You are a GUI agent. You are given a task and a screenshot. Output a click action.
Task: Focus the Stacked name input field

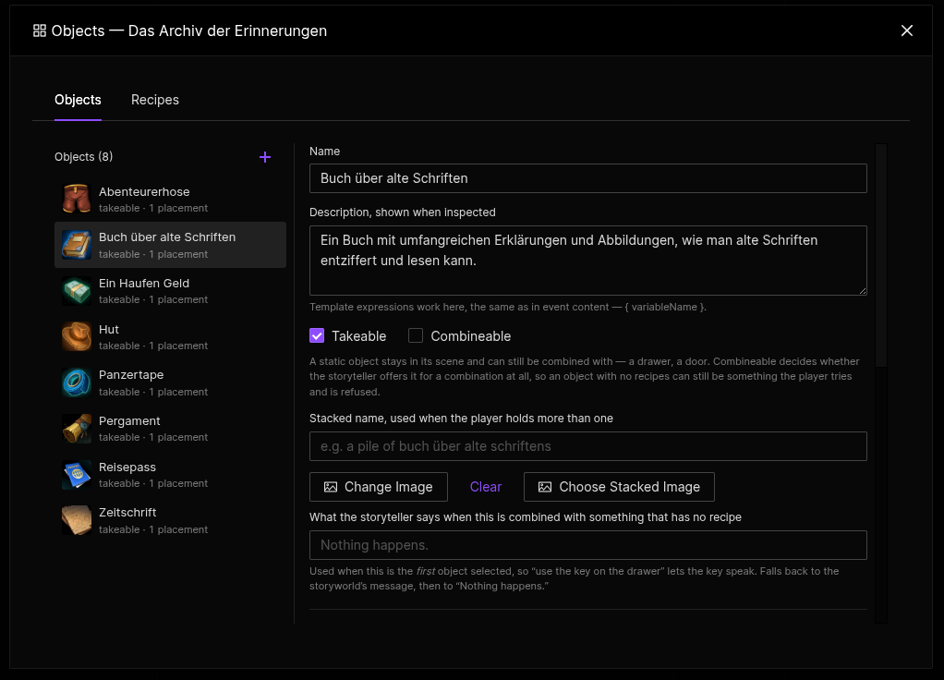588,446
